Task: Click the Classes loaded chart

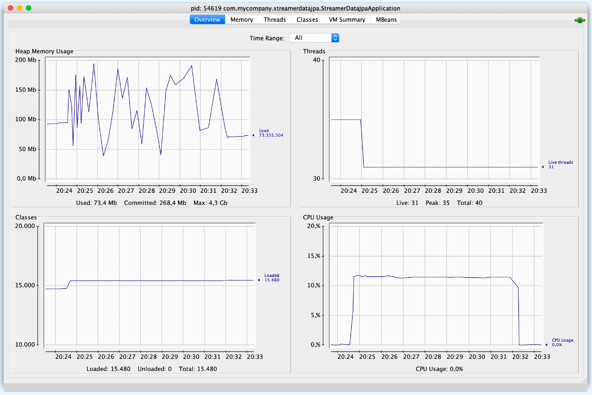Action: point(150,285)
